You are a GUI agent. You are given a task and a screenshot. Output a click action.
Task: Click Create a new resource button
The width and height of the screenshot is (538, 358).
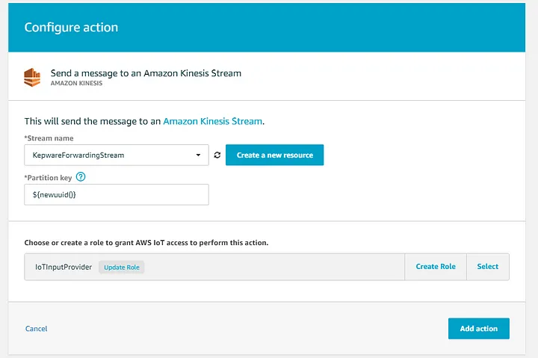[x=274, y=155]
